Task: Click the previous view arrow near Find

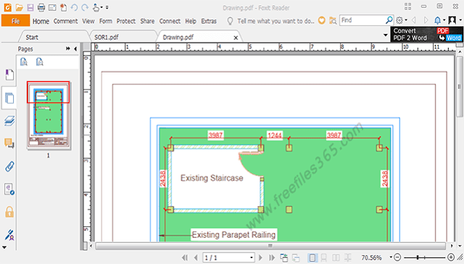Action: 414,20
